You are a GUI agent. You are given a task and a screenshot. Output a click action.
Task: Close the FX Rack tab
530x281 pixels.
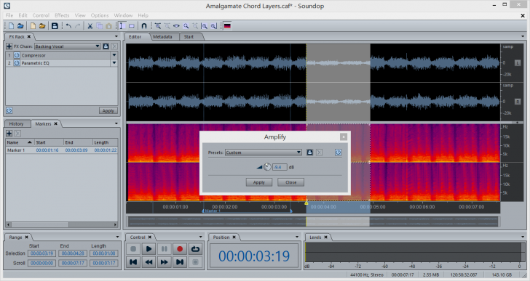pyautogui.click(x=29, y=36)
